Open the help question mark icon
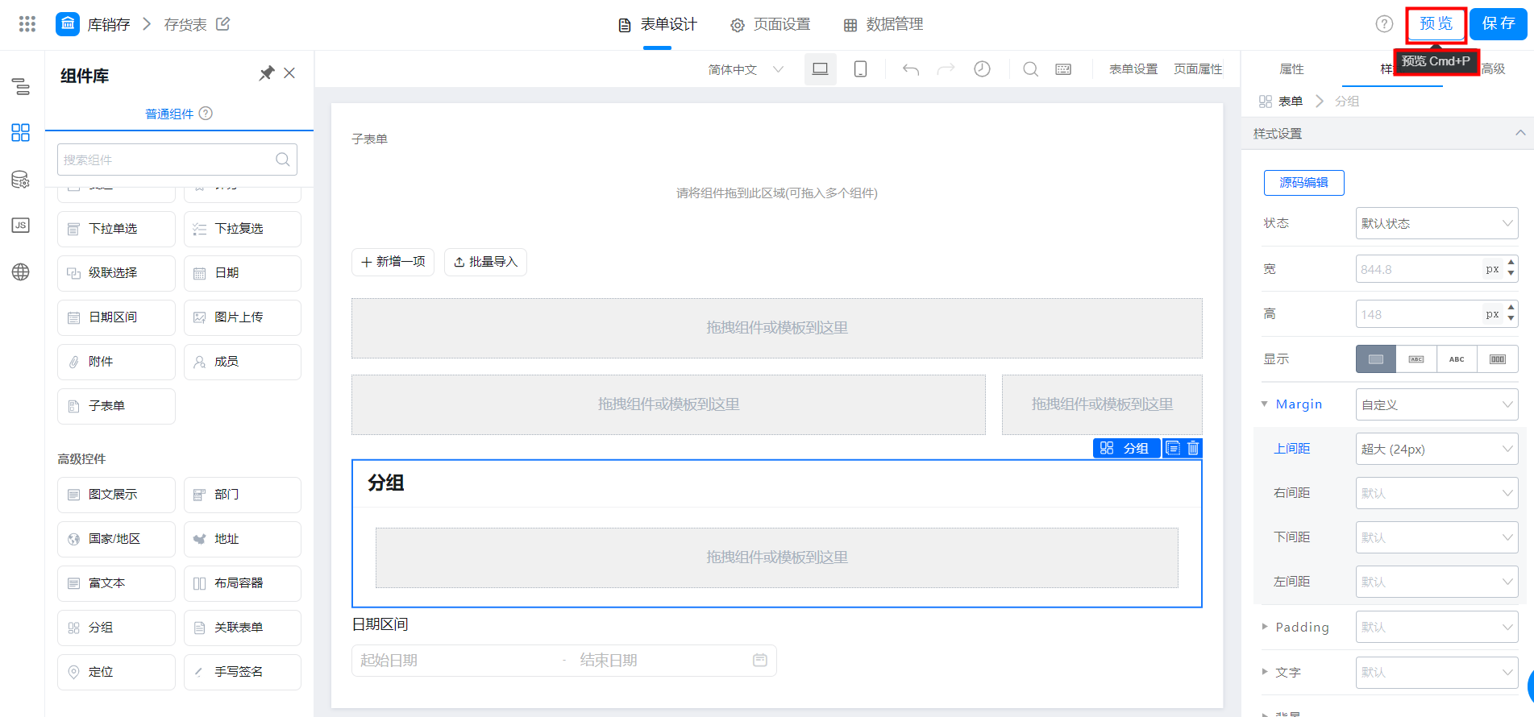This screenshot has width=1534, height=717. pyautogui.click(x=1384, y=24)
